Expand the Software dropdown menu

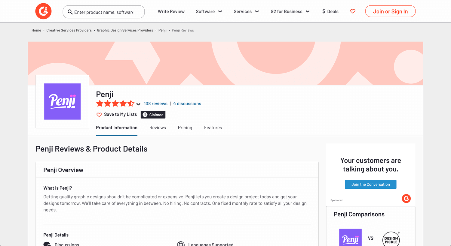click(x=209, y=11)
